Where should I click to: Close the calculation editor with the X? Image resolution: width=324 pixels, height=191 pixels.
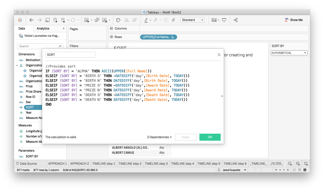219,55
